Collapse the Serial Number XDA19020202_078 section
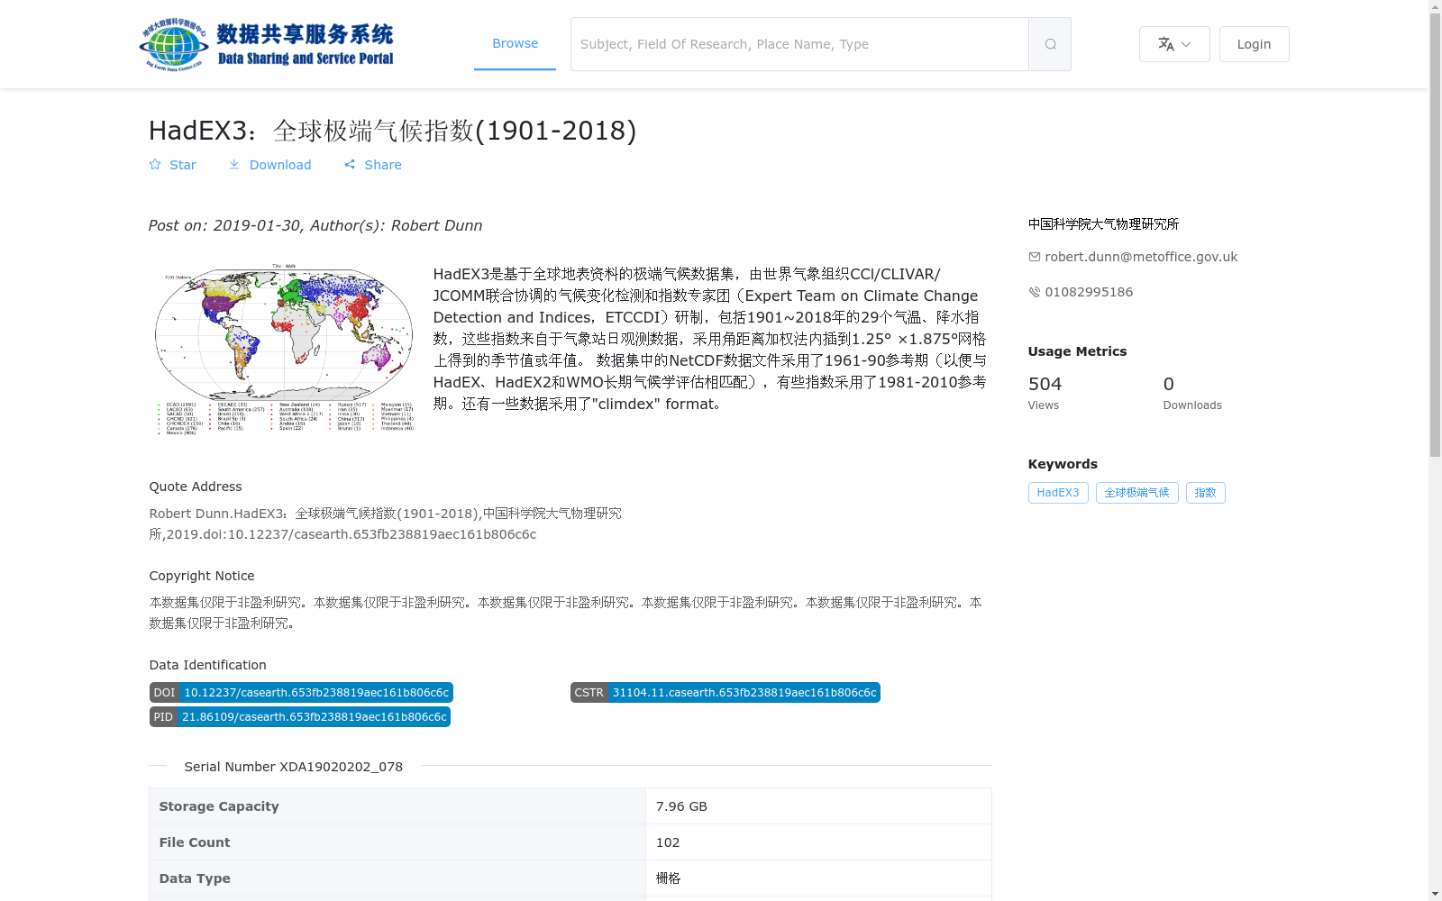The width and height of the screenshot is (1442, 901). point(292,767)
